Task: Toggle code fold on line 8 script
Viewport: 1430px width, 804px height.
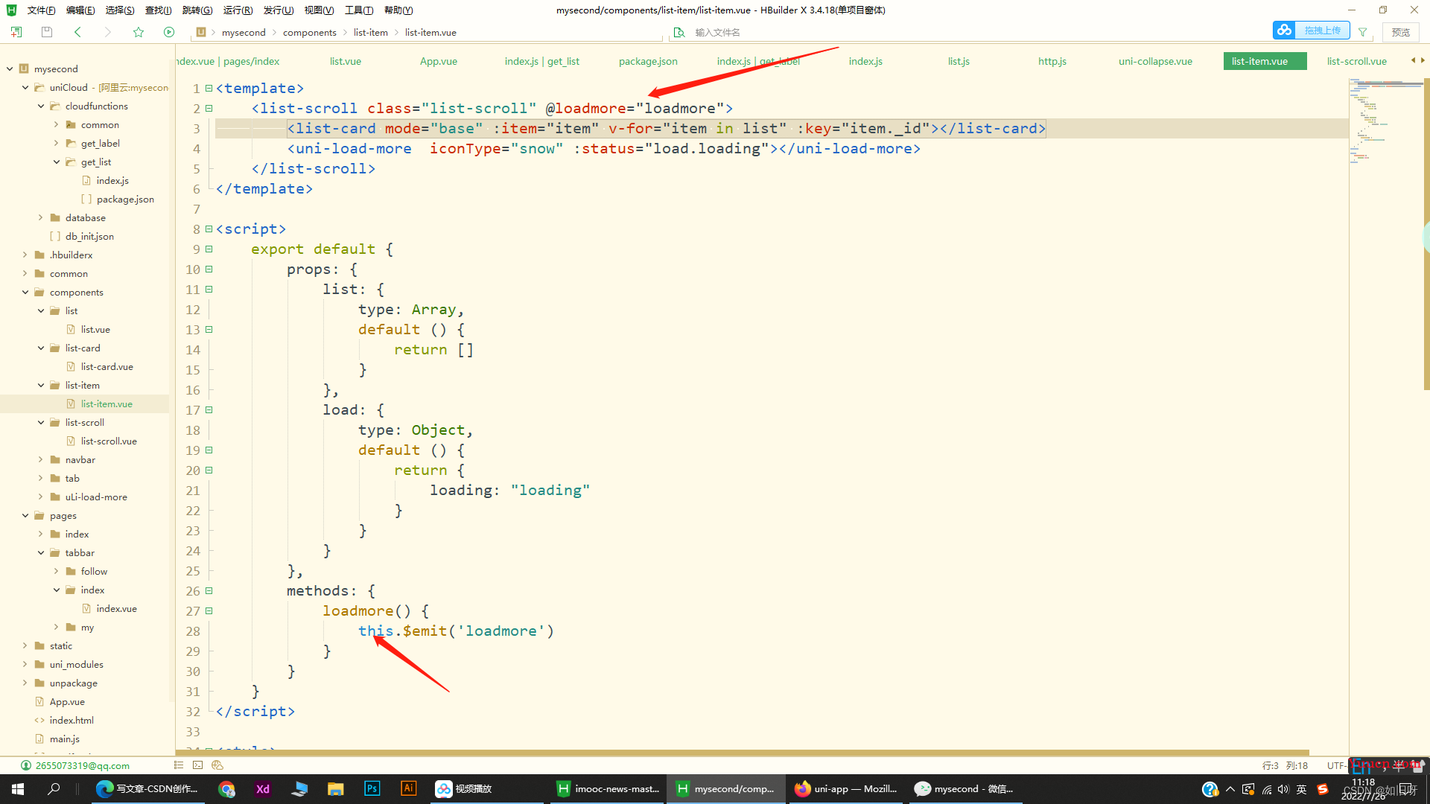Action: [209, 229]
